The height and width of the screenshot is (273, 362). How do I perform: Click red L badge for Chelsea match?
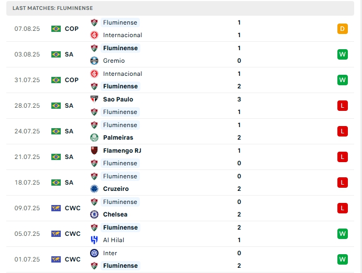click(x=342, y=208)
